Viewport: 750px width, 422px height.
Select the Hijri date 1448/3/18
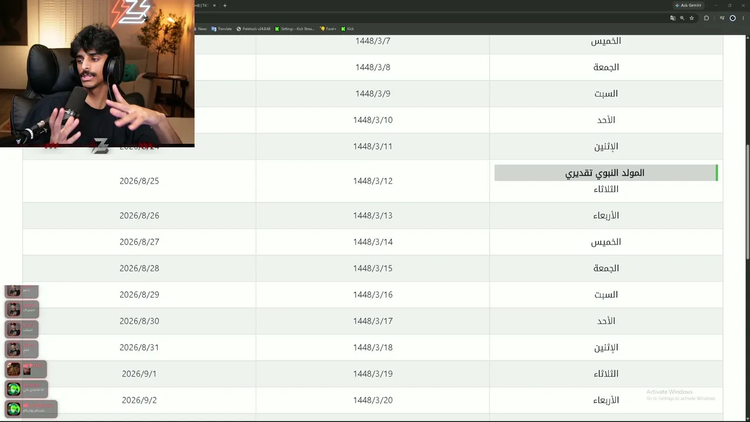[x=373, y=348]
